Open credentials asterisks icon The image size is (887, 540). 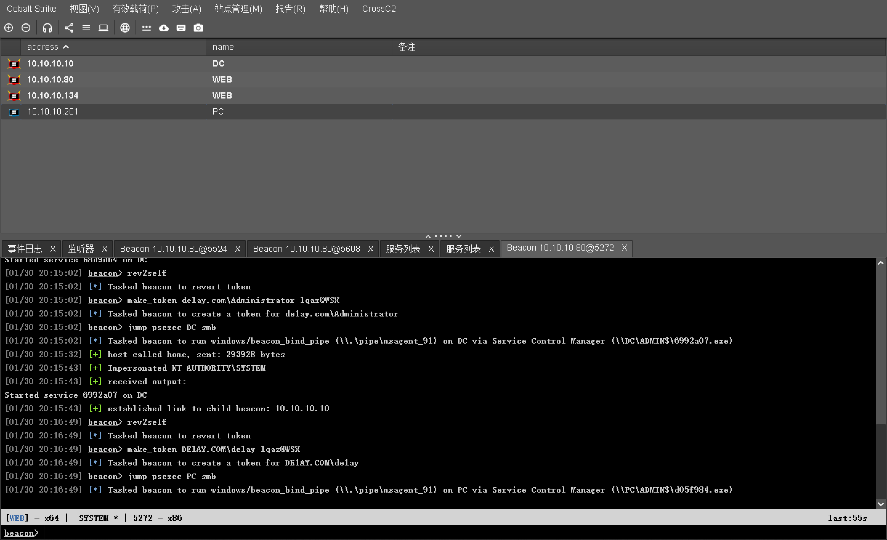click(x=146, y=28)
